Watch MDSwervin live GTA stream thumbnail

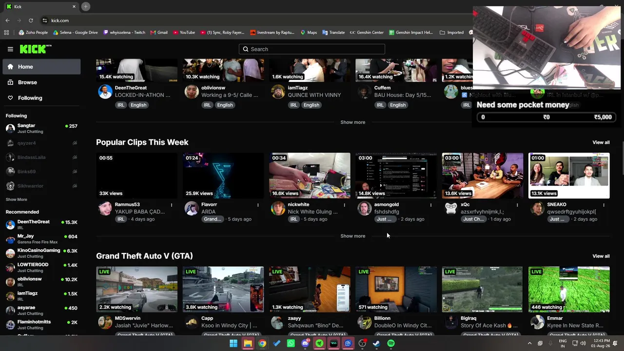pyautogui.click(x=136, y=289)
